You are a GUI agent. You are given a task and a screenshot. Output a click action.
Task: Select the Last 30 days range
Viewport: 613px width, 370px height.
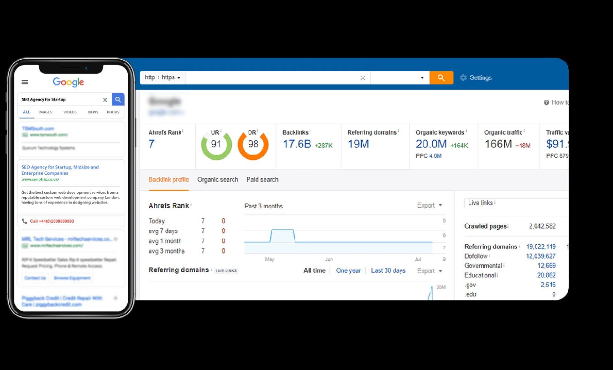coord(388,271)
